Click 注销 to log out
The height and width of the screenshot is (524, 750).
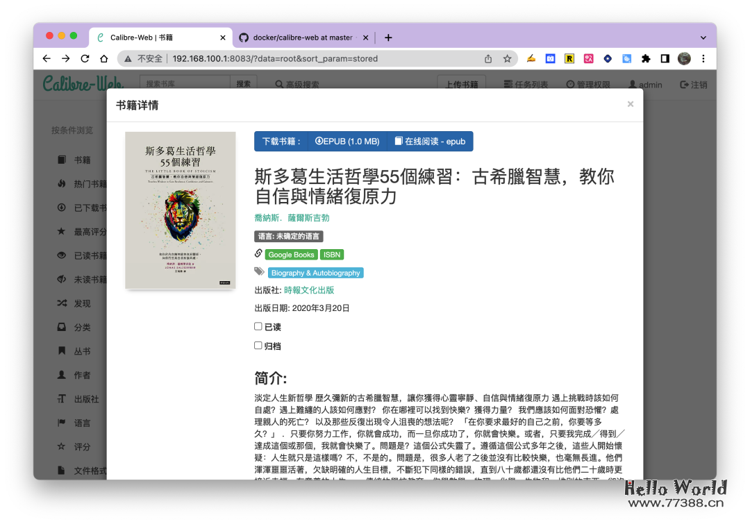(694, 85)
